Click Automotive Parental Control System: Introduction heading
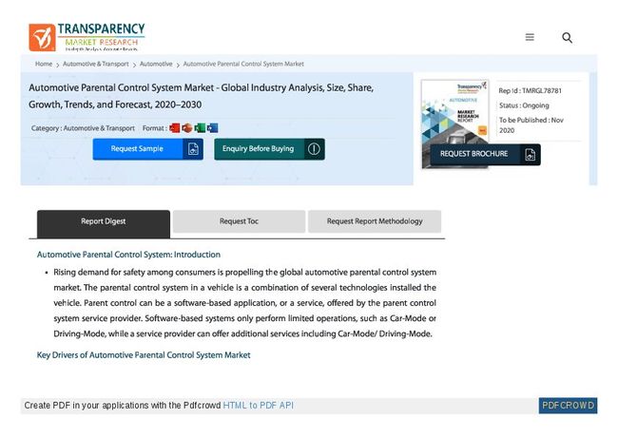The image size is (618, 437). coord(128,255)
